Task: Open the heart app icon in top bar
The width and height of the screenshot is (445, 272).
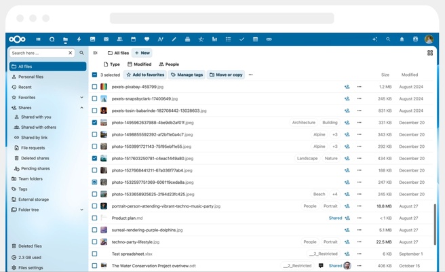Action: click(x=147, y=39)
